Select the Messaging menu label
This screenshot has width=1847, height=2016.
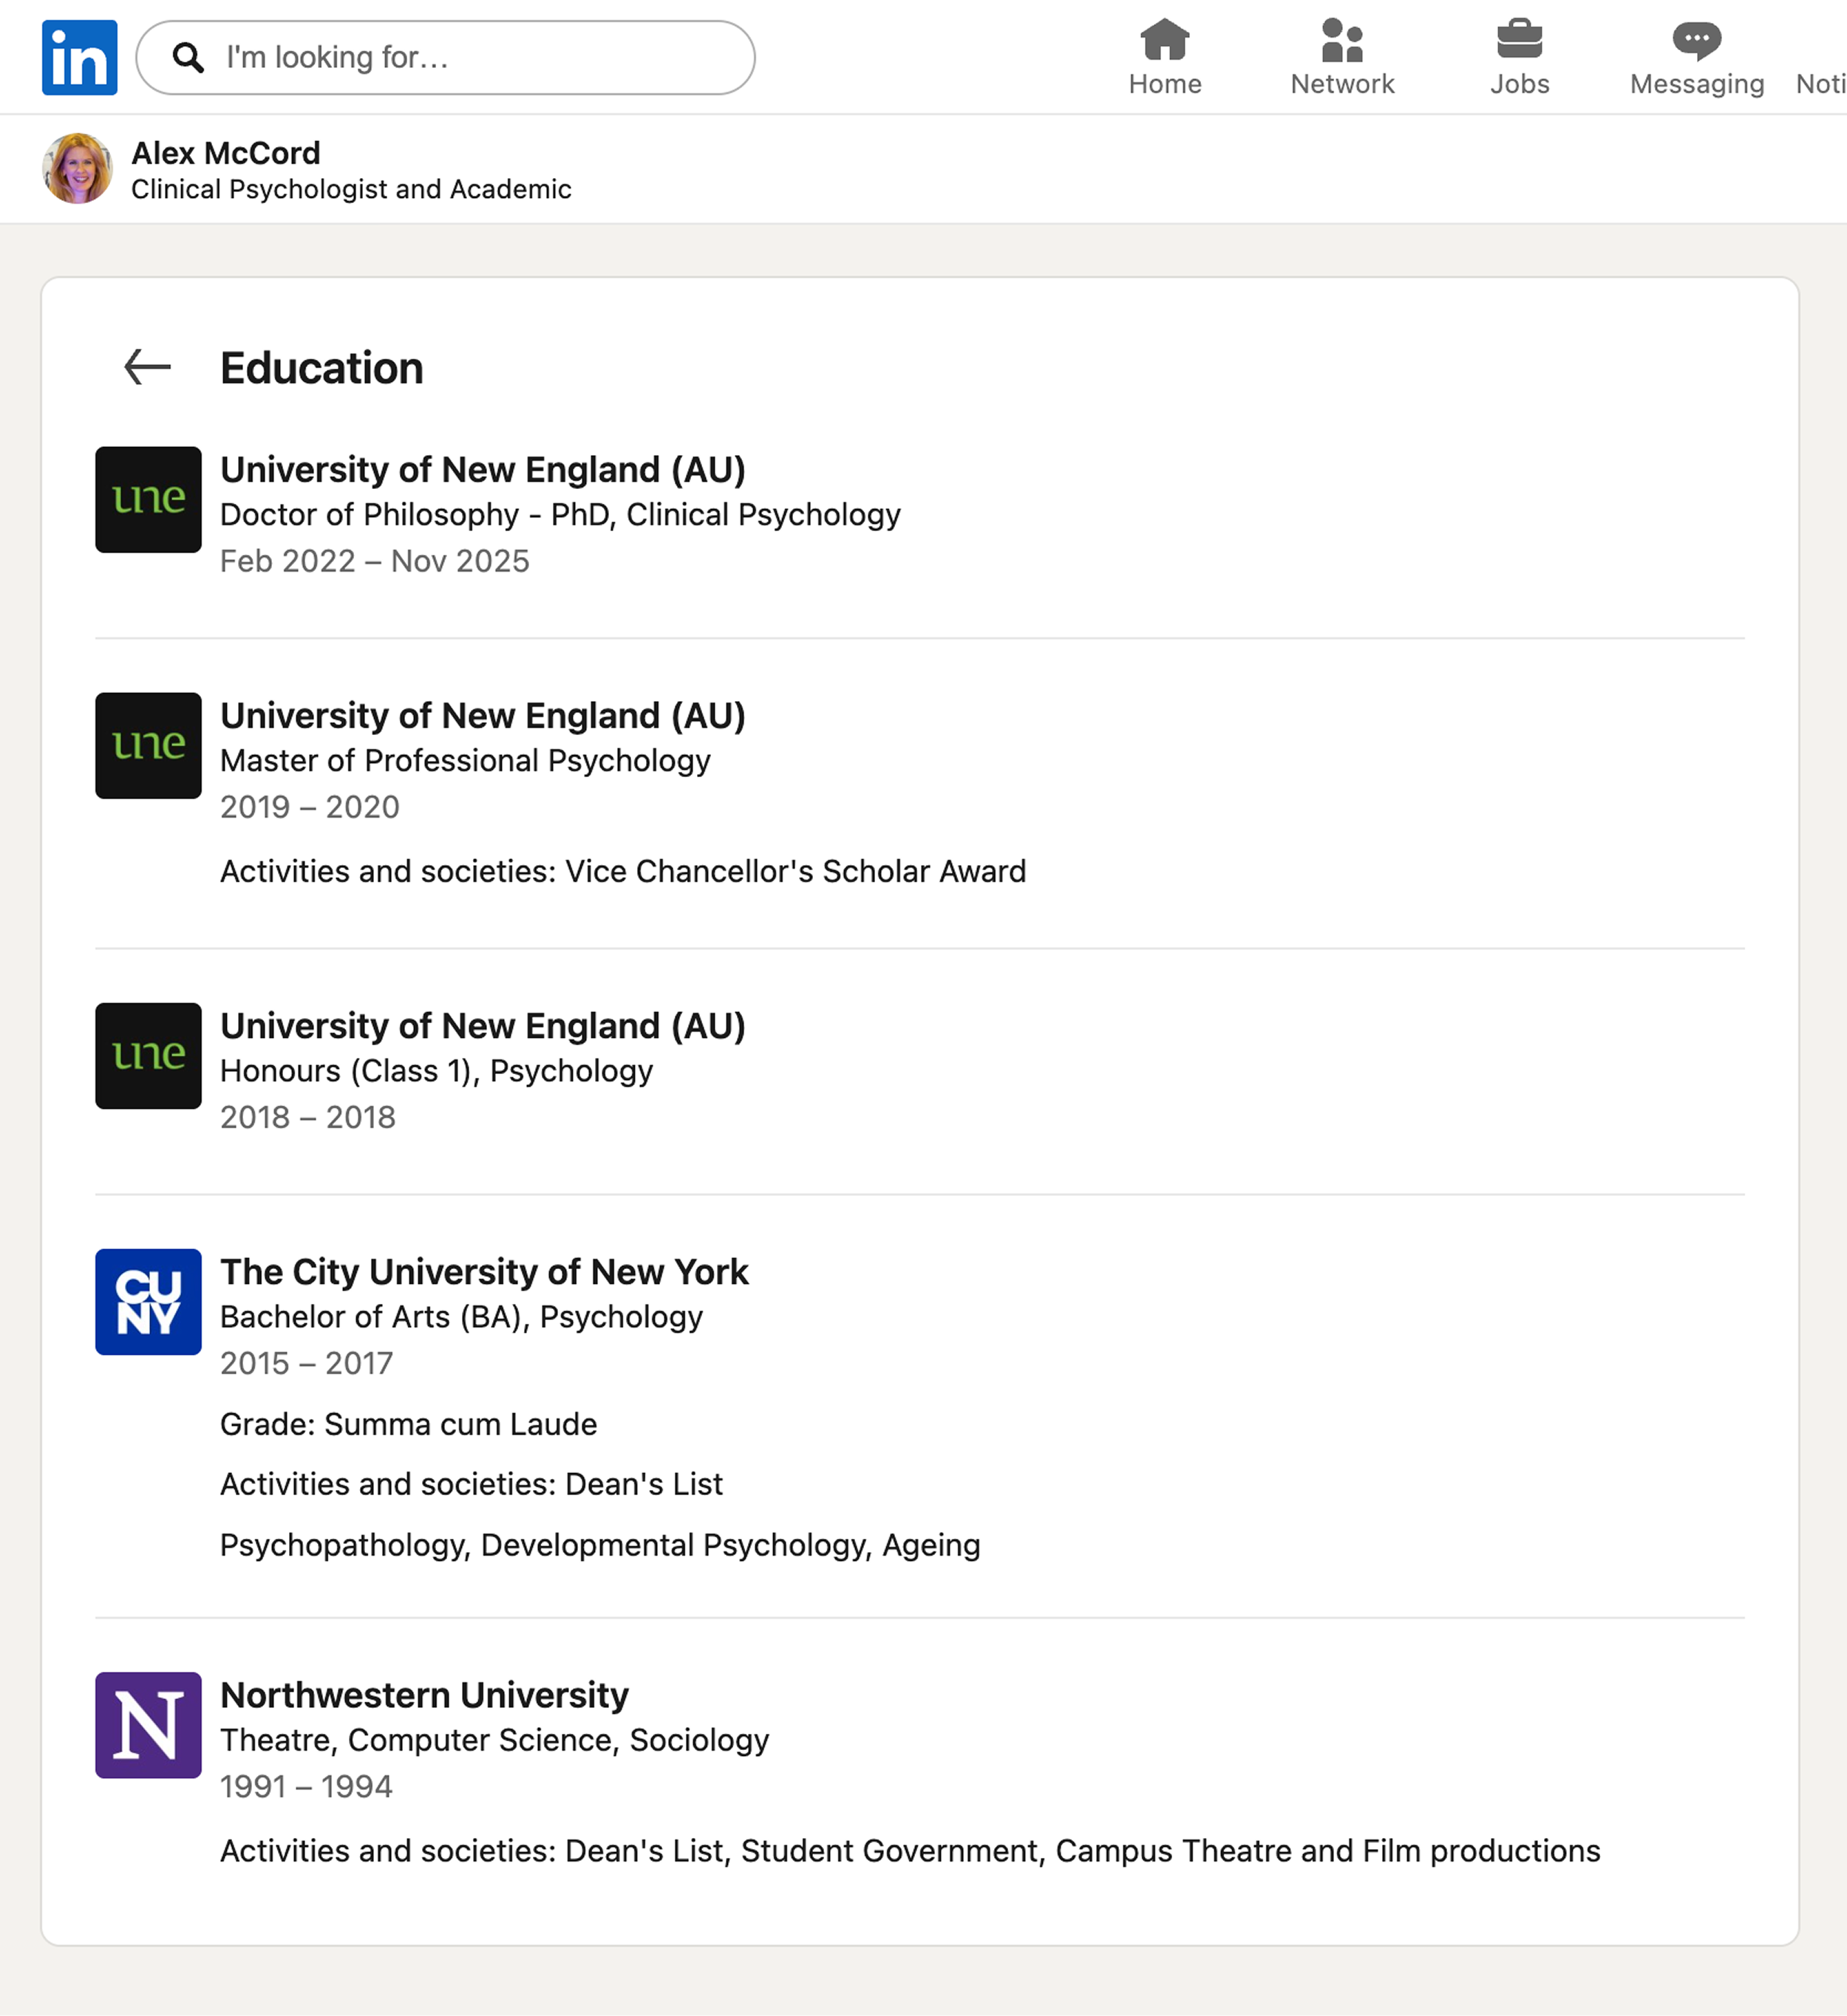coord(1696,84)
